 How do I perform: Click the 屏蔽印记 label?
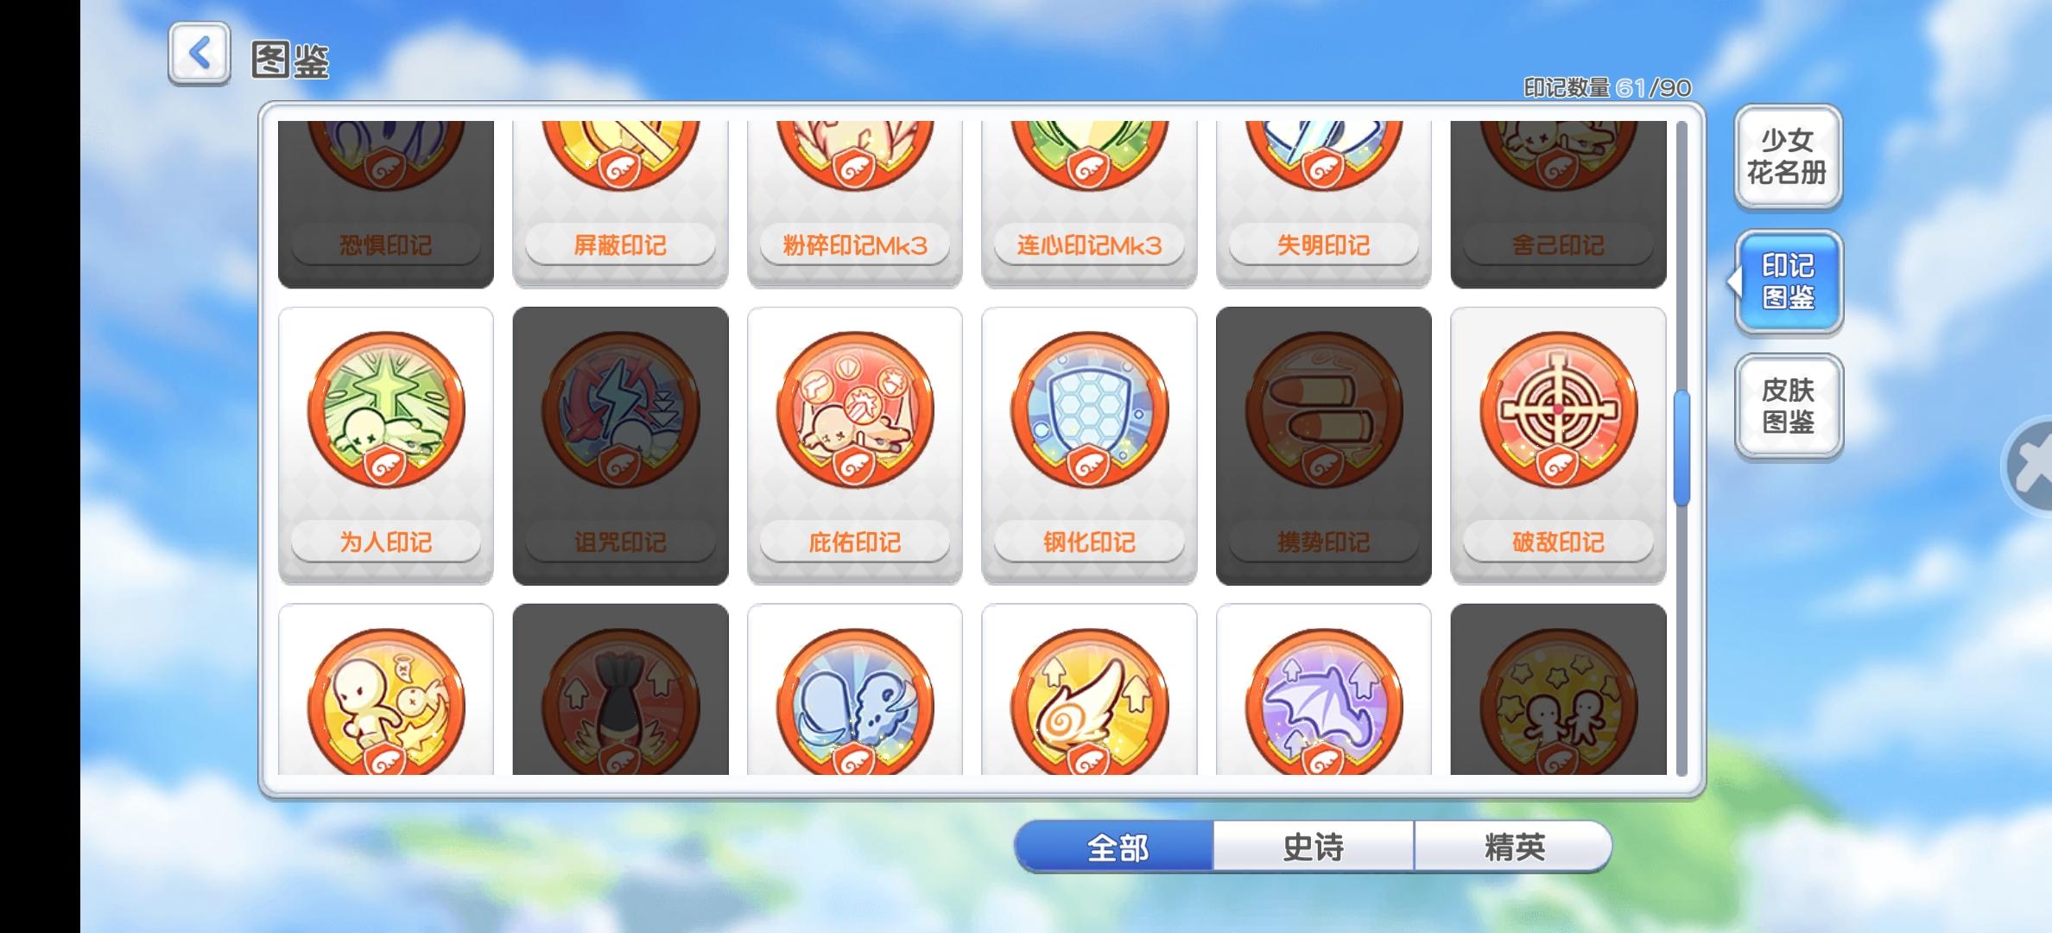(x=620, y=245)
